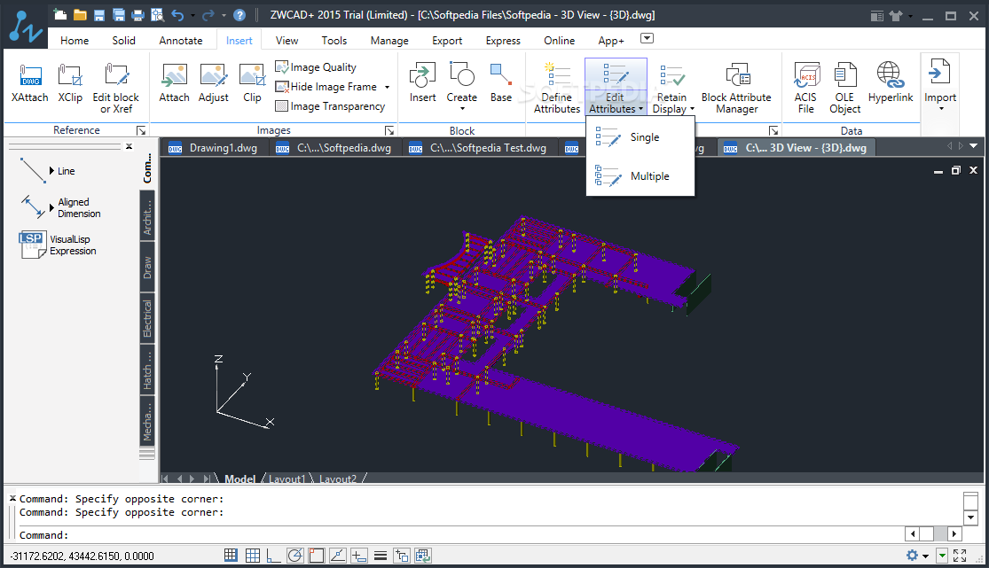Open Edit block or Xref
Image resolution: width=989 pixels, height=568 pixels.
(116, 89)
